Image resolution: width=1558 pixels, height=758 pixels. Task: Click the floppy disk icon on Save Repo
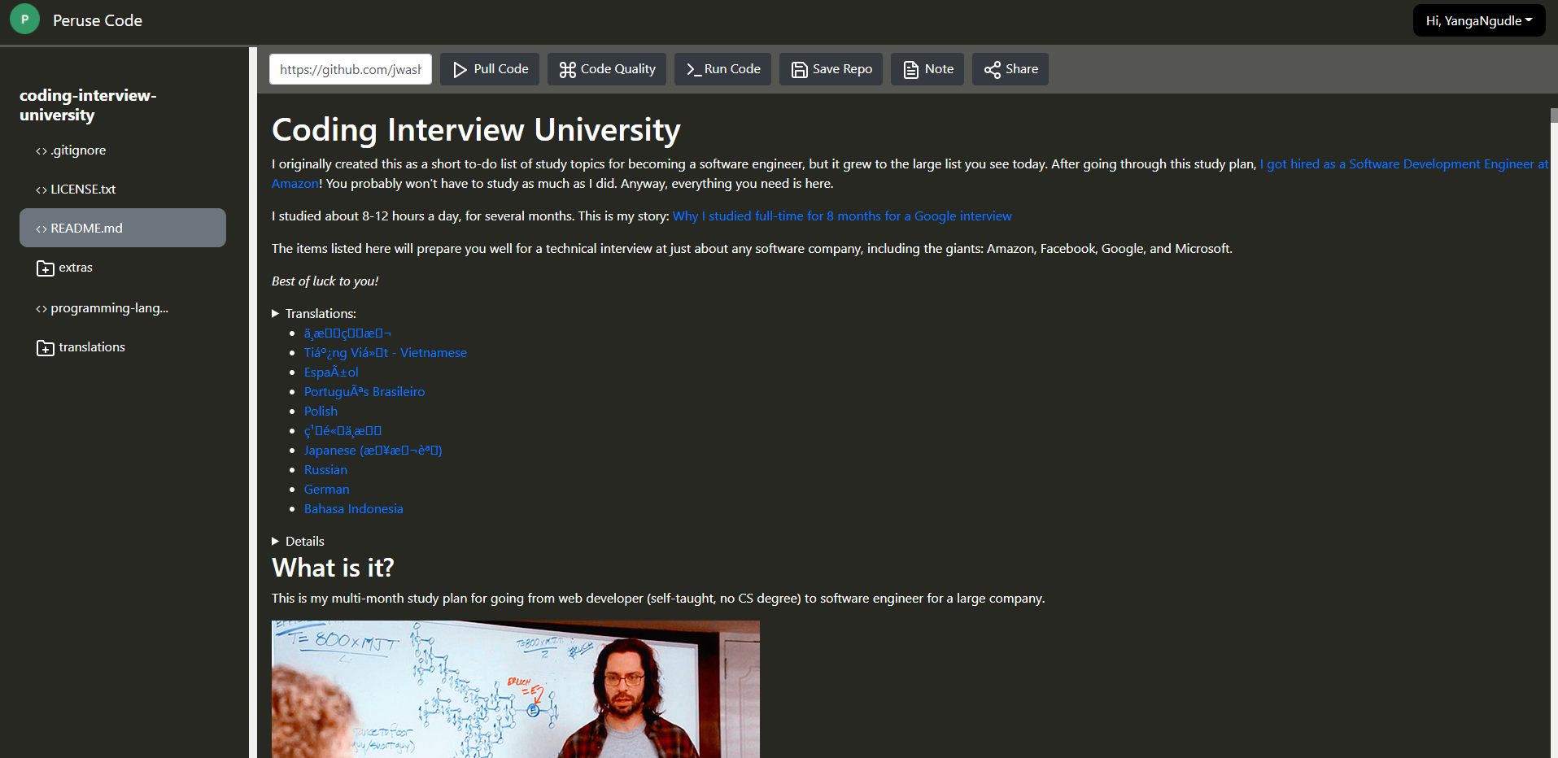799,70
